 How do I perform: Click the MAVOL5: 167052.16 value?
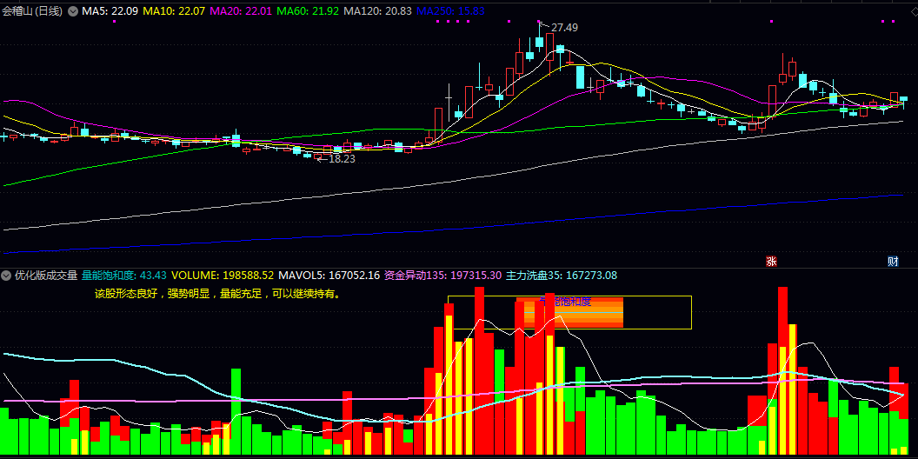coord(329,276)
